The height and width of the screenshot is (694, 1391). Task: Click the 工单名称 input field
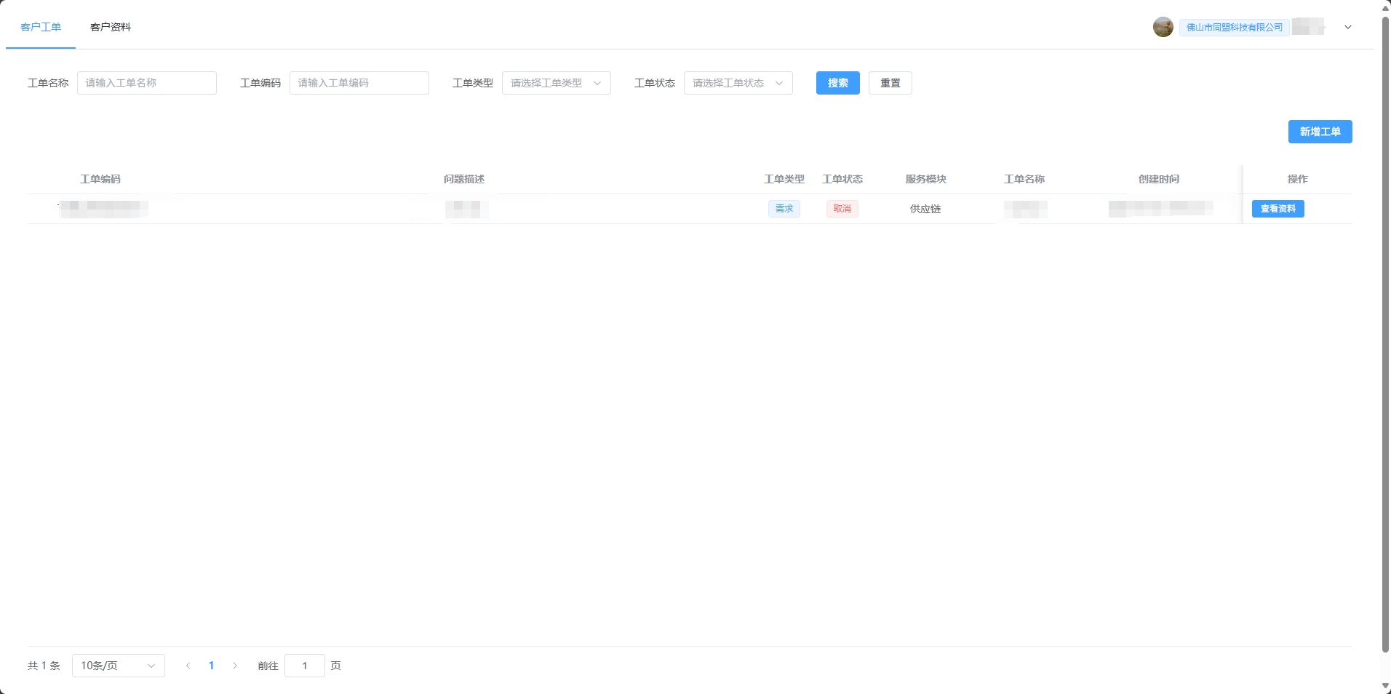(x=146, y=83)
